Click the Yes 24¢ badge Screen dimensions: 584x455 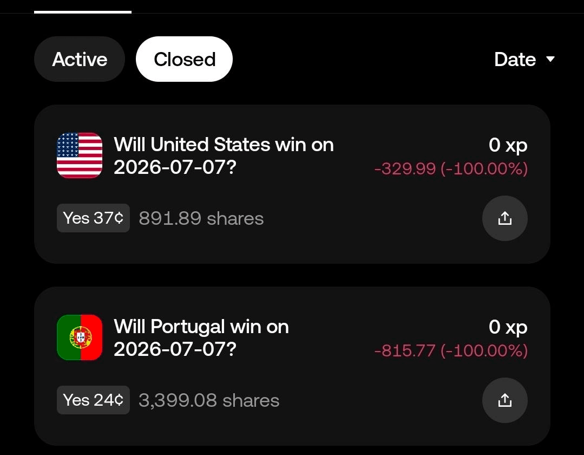93,400
